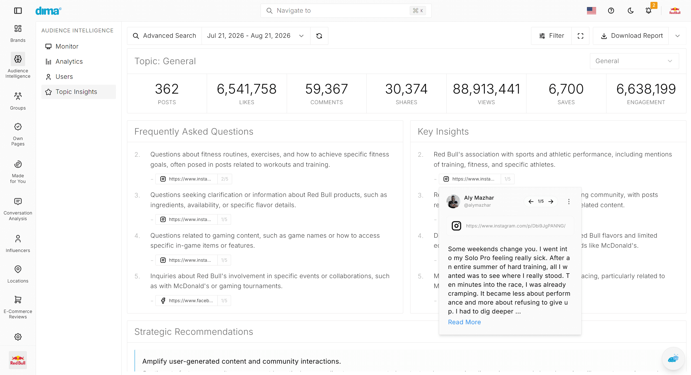Open notifications bell icon
This screenshot has height=375, width=691.
648,11
